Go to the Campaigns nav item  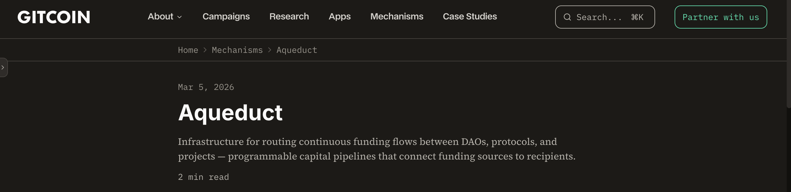click(226, 16)
